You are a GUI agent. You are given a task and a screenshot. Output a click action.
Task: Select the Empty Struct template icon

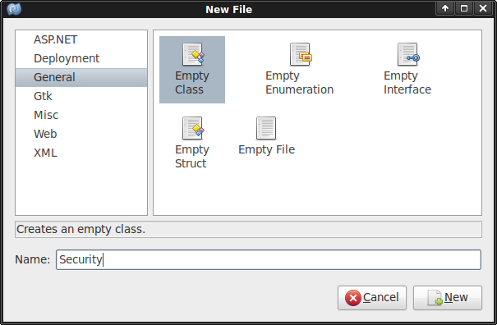193,128
